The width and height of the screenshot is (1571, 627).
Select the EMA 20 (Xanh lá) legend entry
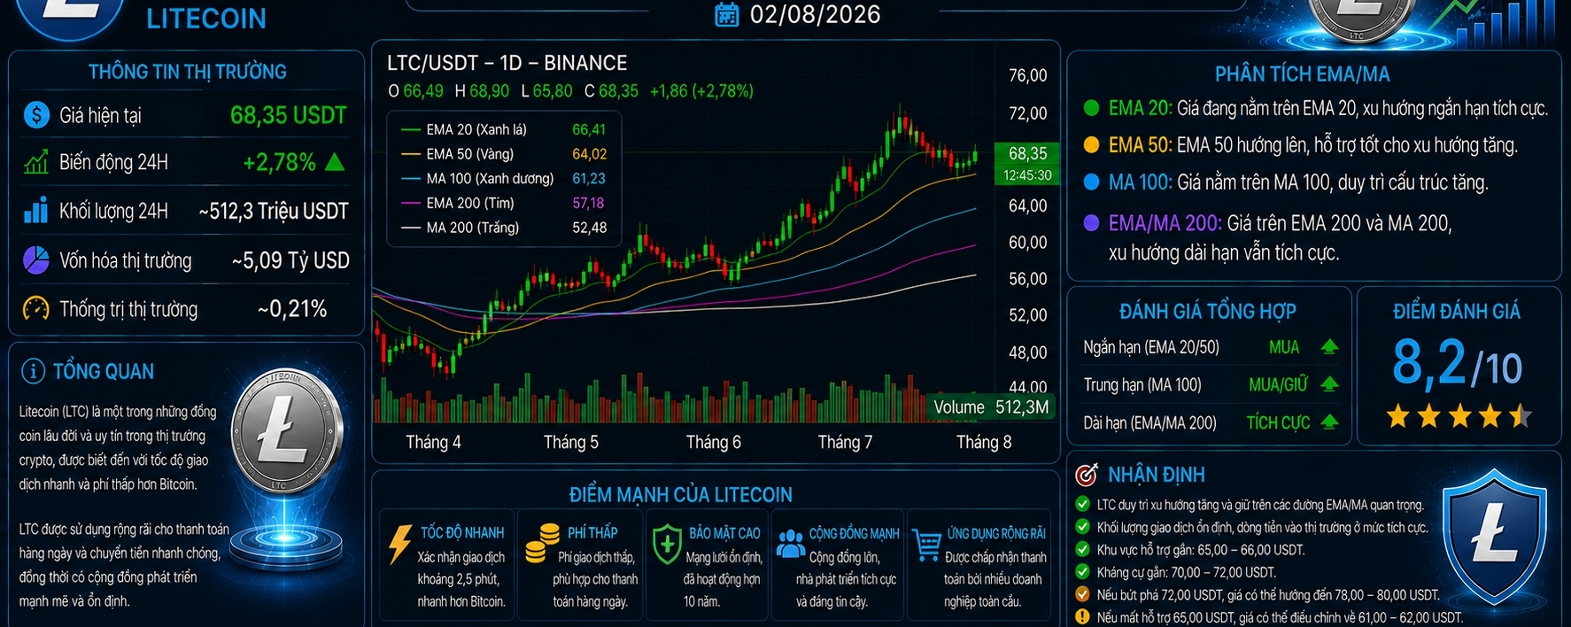pos(504,129)
